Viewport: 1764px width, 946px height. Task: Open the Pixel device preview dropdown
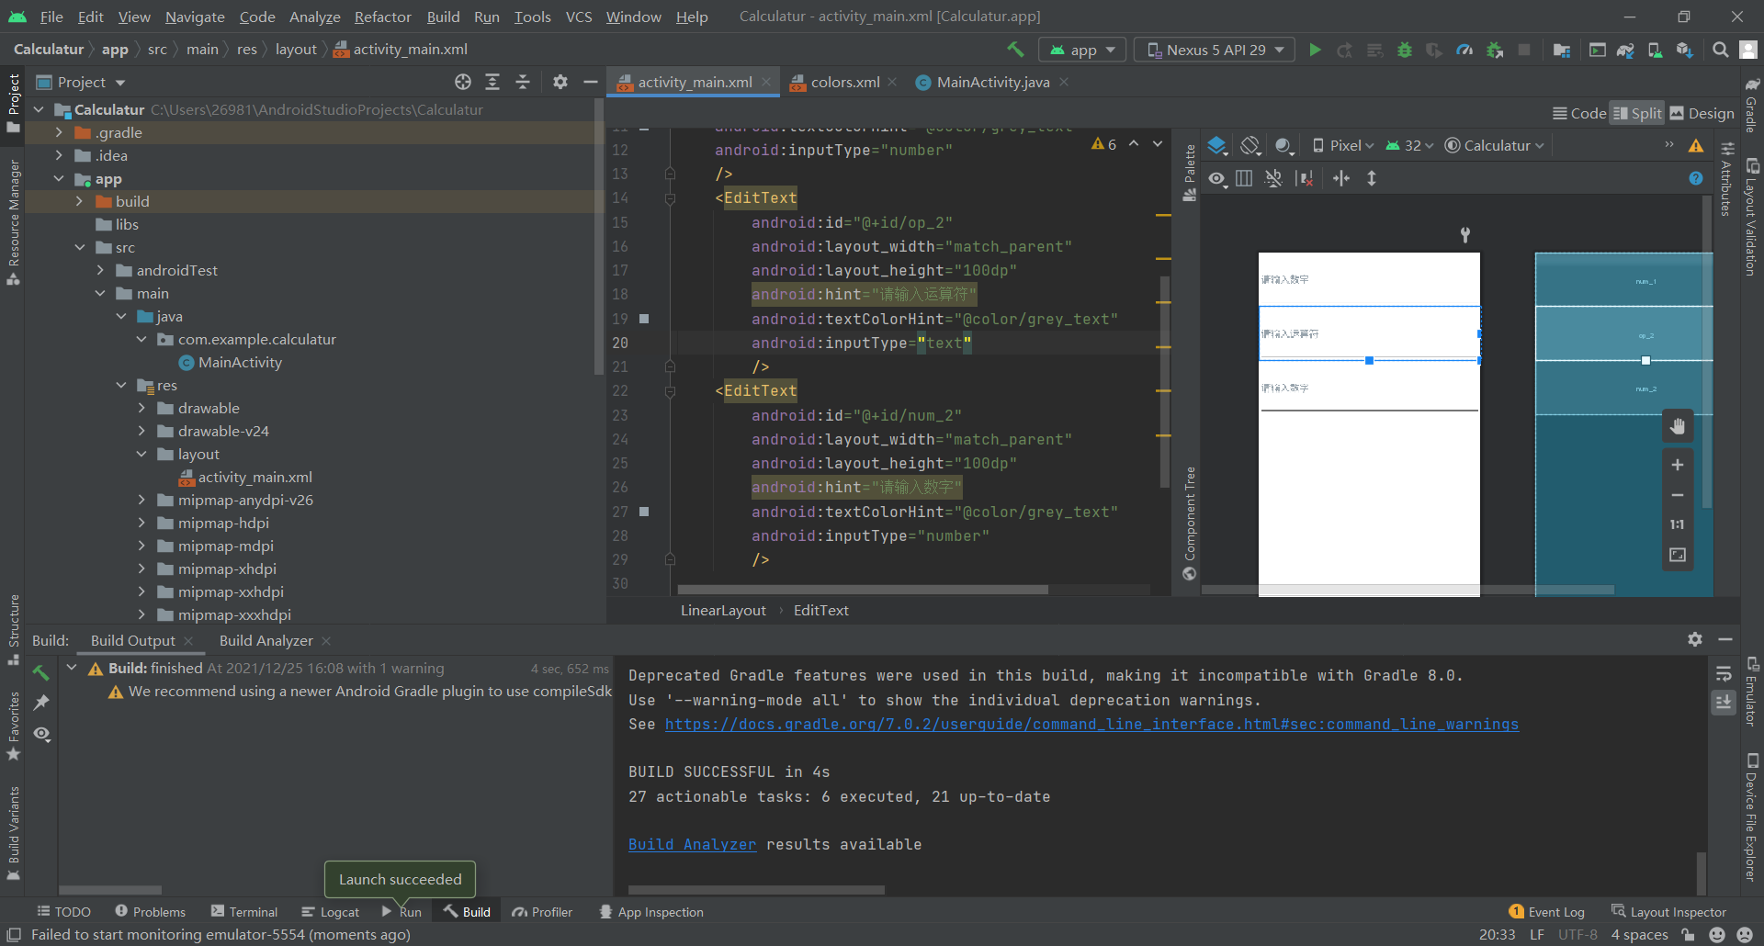(1343, 145)
